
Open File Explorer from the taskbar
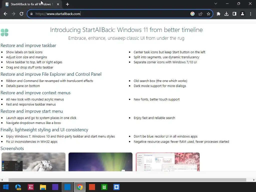[x=43, y=187]
